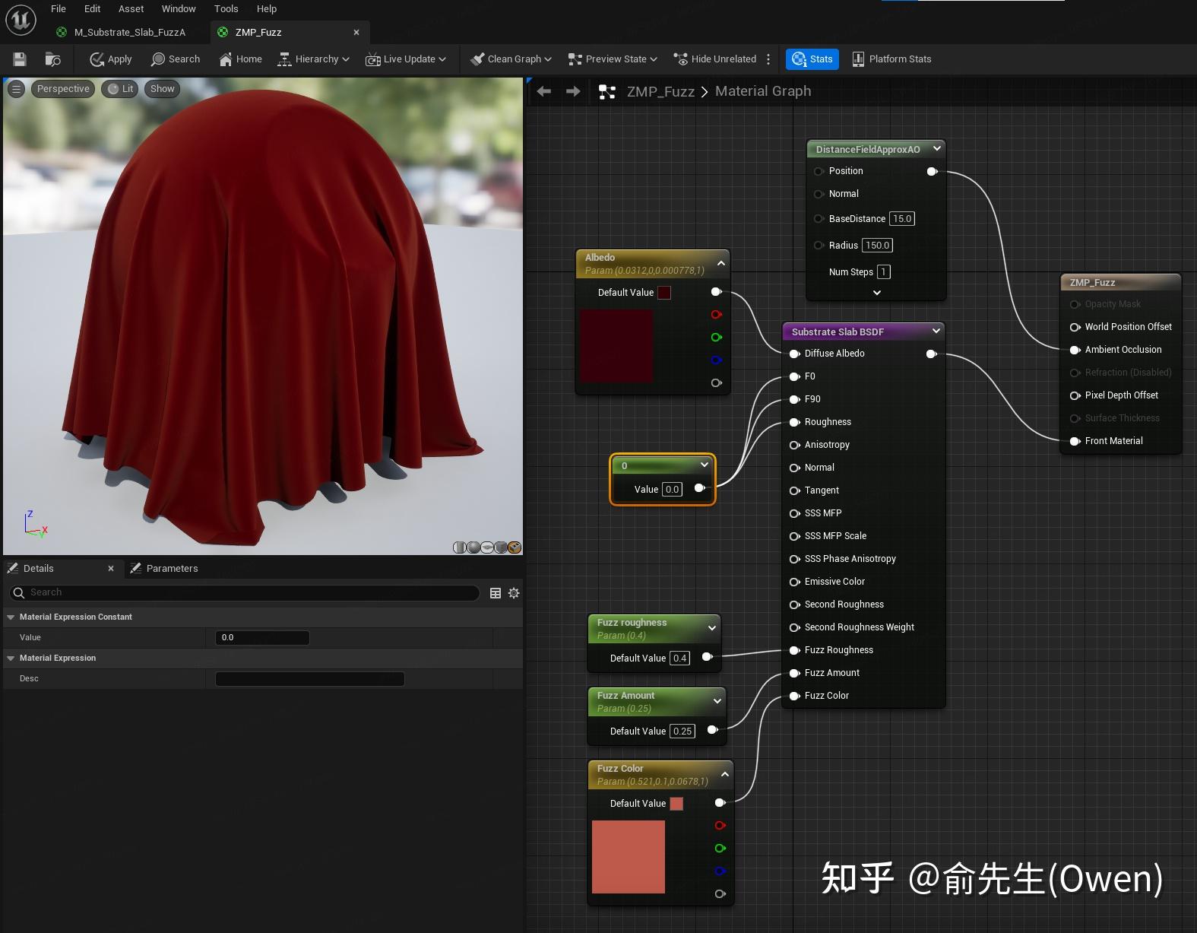
Task: Click the Save asset icon
Action: tap(20, 59)
